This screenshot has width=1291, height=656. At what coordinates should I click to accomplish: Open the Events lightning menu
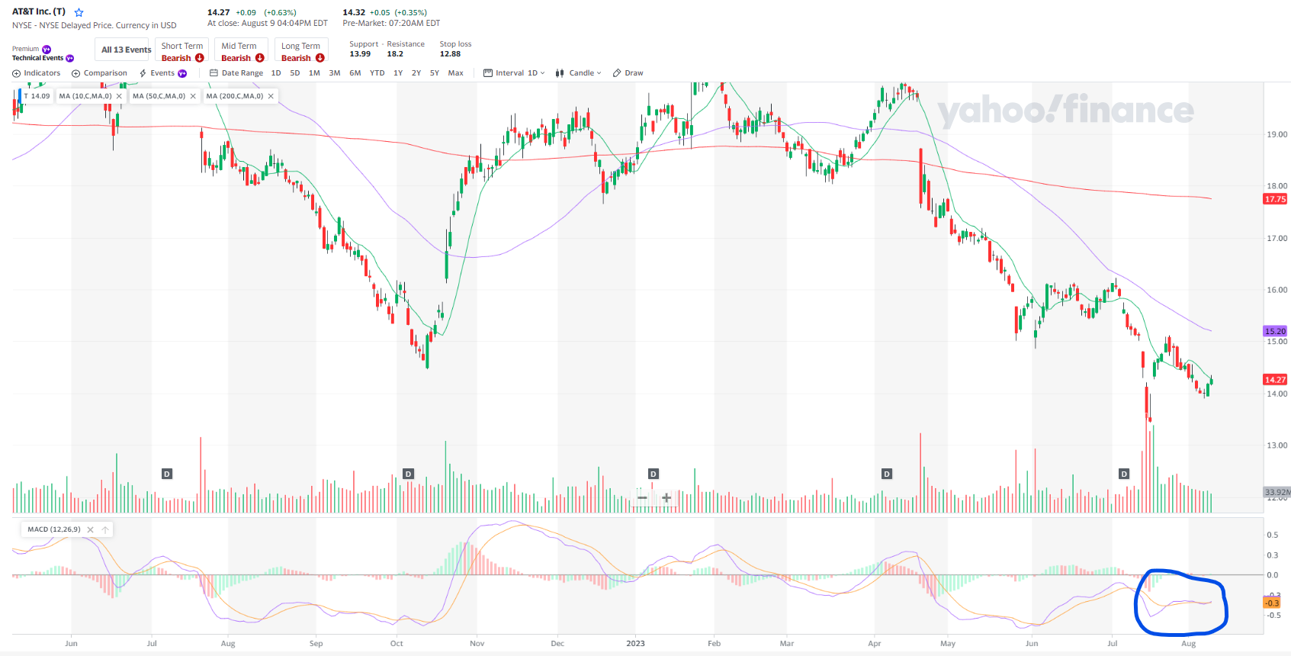[x=162, y=73]
